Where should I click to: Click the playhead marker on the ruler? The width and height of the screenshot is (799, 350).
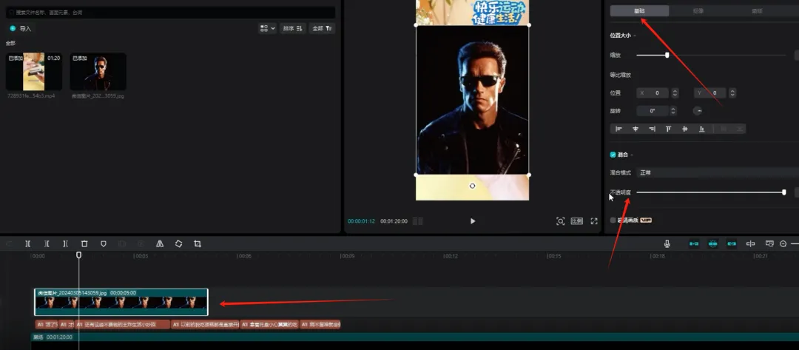[x=79, y=255]
